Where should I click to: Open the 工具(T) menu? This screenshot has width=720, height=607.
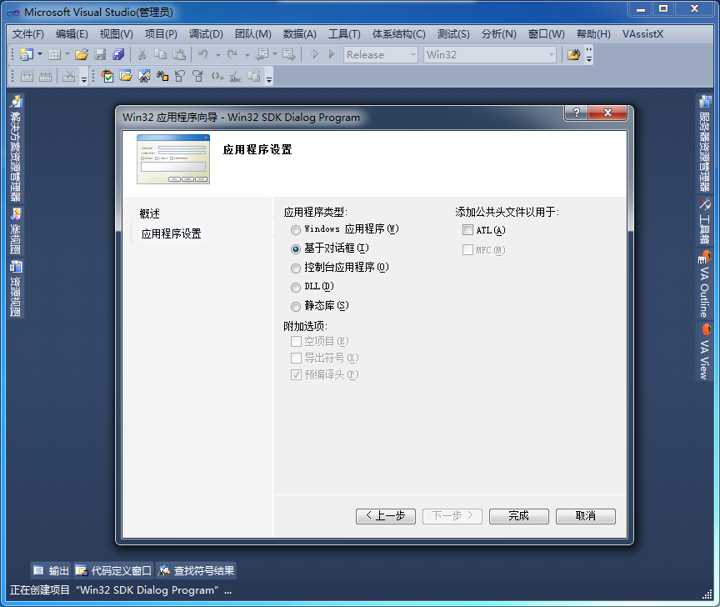click(344, 34)
